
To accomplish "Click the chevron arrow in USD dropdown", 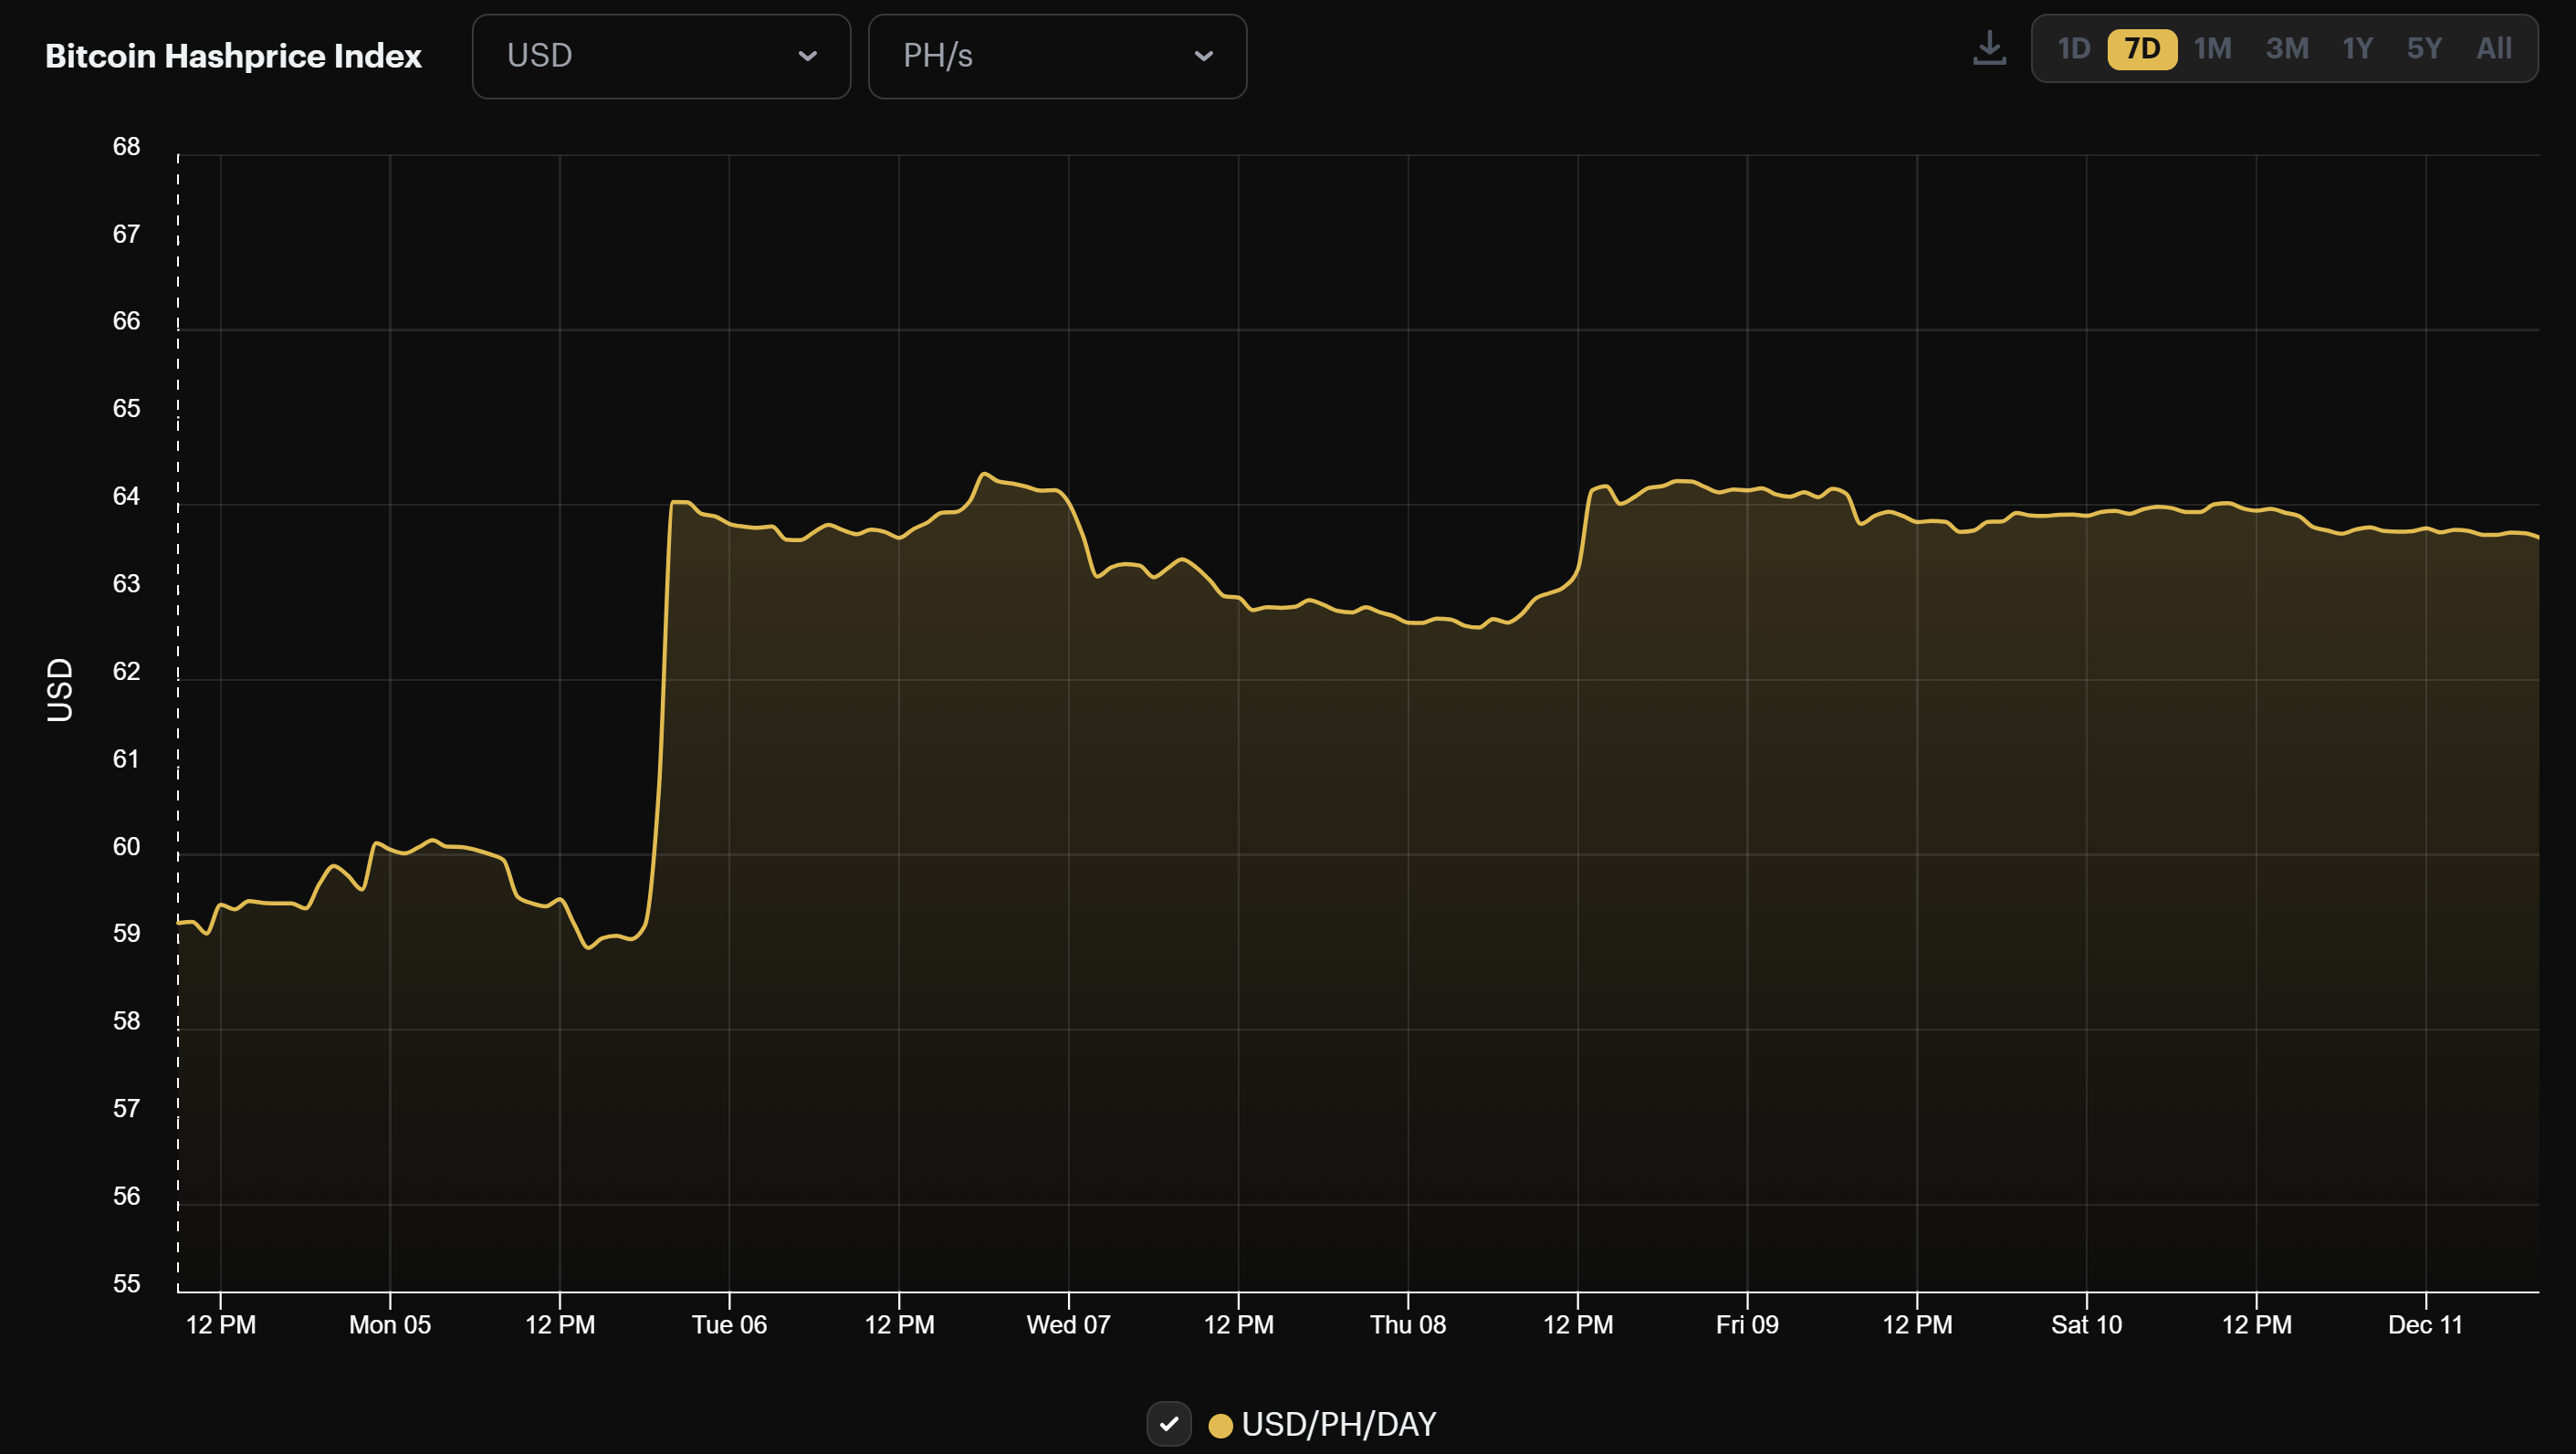I will coord(807,57).
